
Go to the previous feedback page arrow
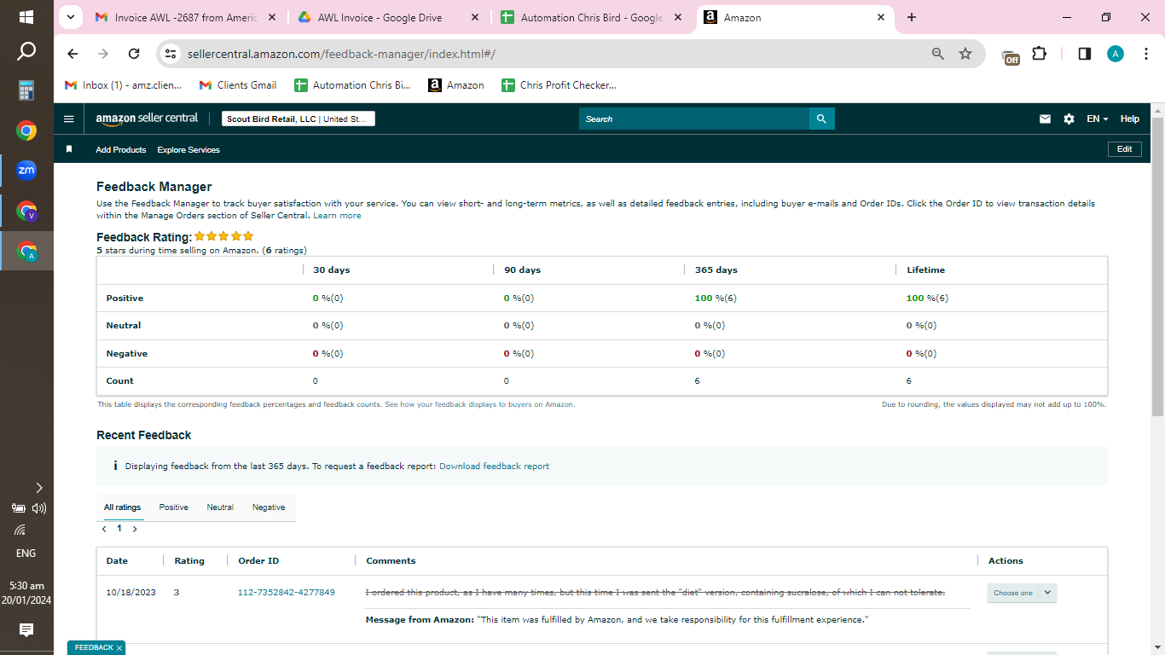[x=104, y=529]
